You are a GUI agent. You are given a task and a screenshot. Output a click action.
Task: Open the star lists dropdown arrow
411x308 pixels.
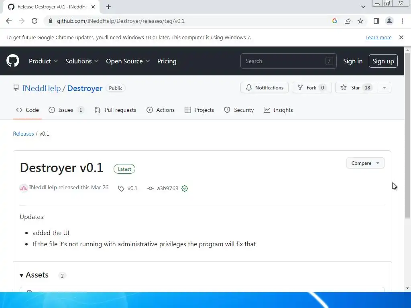384,88
